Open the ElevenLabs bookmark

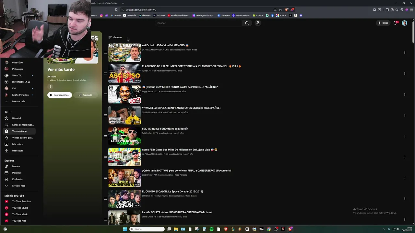point(130,15)
